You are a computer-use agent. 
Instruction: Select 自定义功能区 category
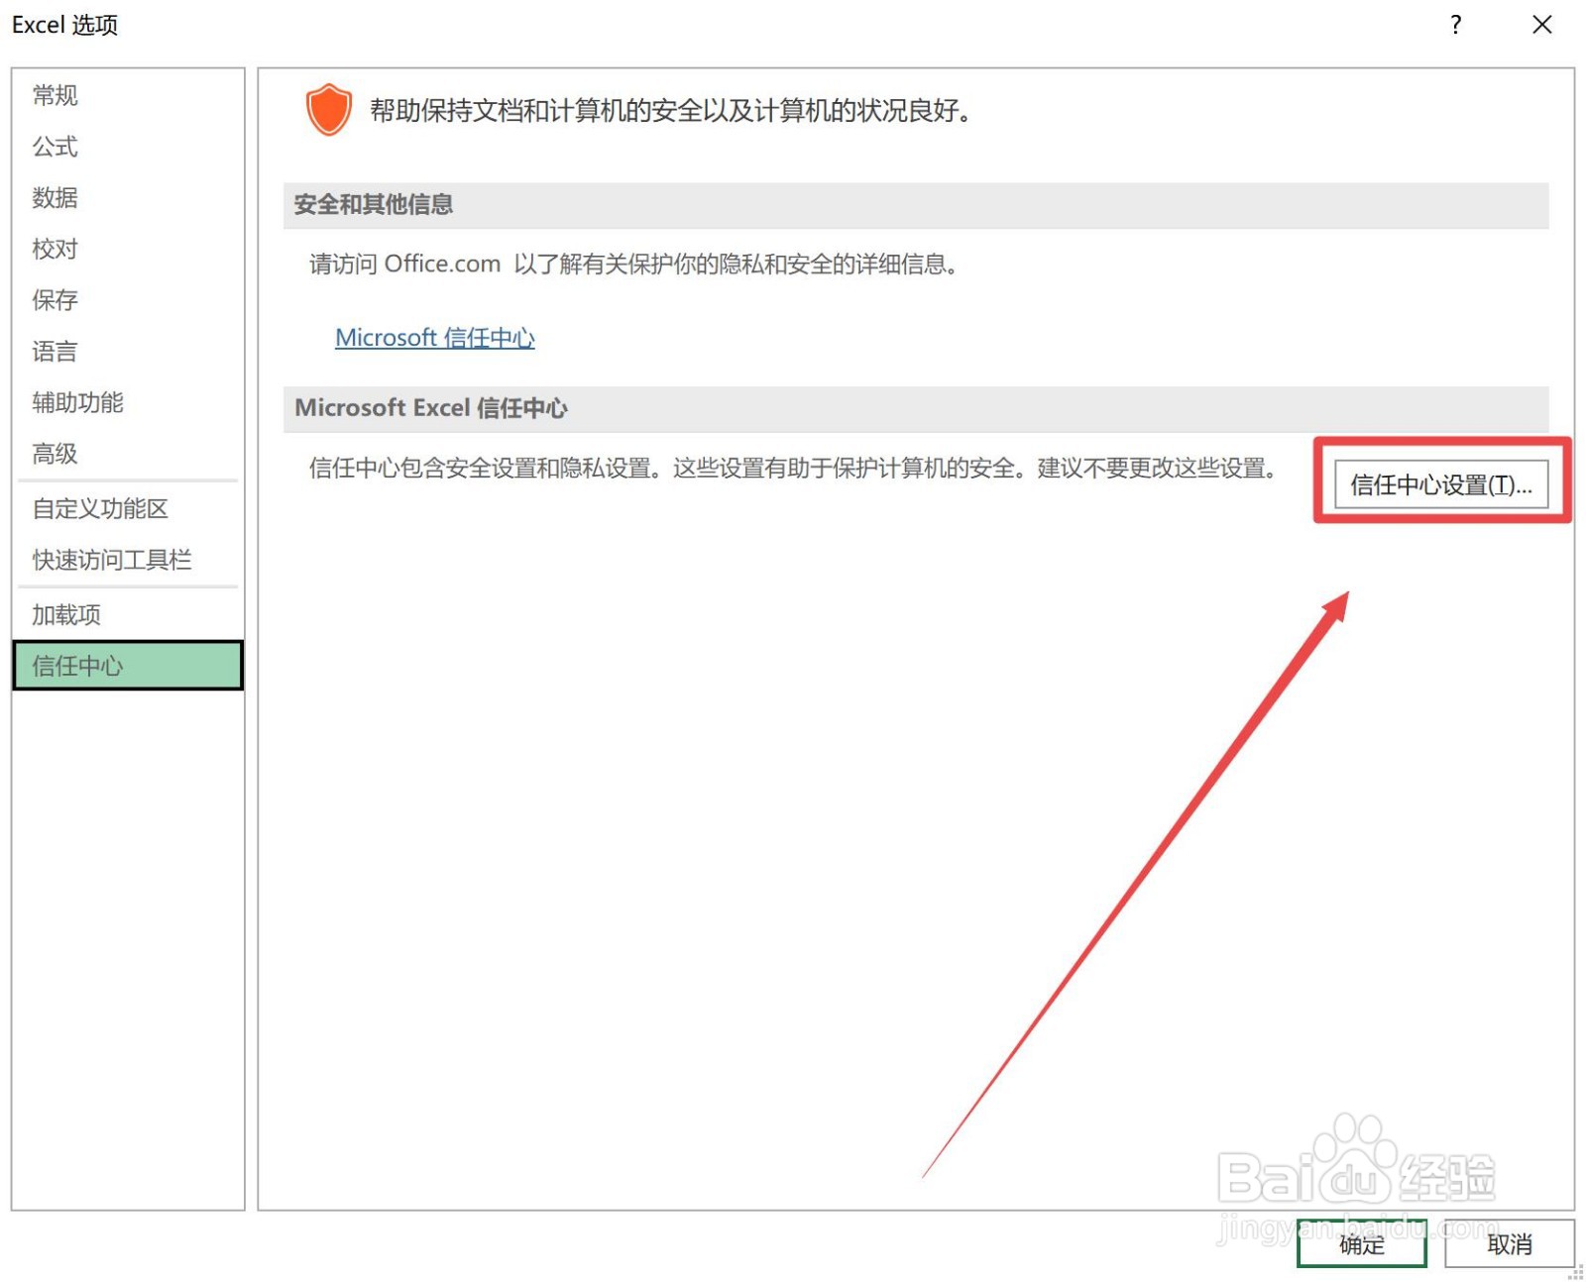click(127, 508)
